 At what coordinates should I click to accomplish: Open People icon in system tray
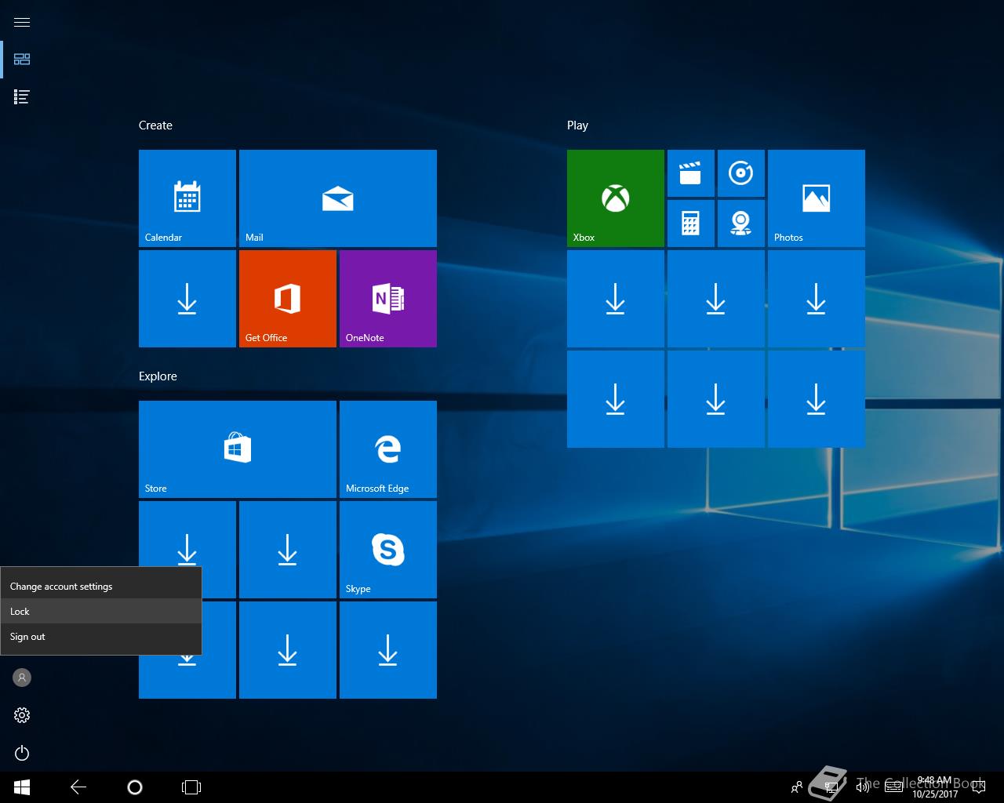point(797,787)
